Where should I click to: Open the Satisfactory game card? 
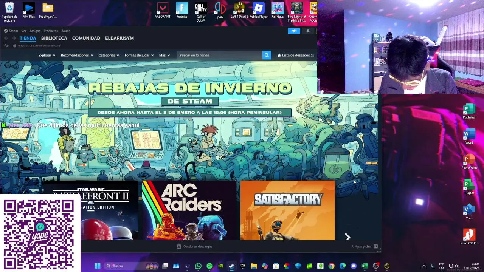pyautogui.click(x=287, y=210)
